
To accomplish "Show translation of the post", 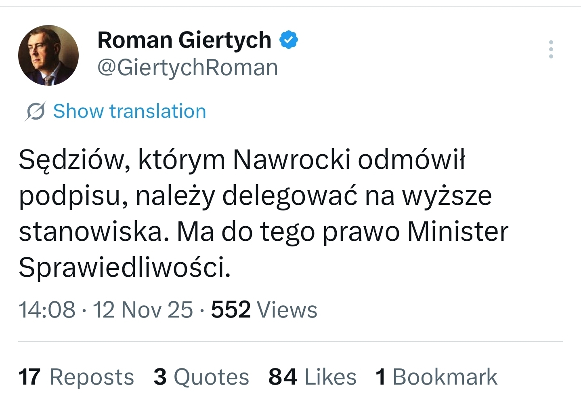I will coord(129,111).
